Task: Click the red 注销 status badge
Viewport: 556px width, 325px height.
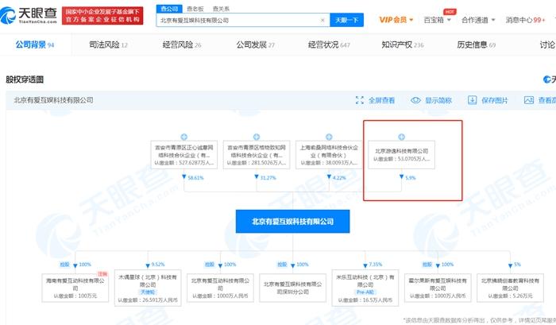Action: point(102,274)
